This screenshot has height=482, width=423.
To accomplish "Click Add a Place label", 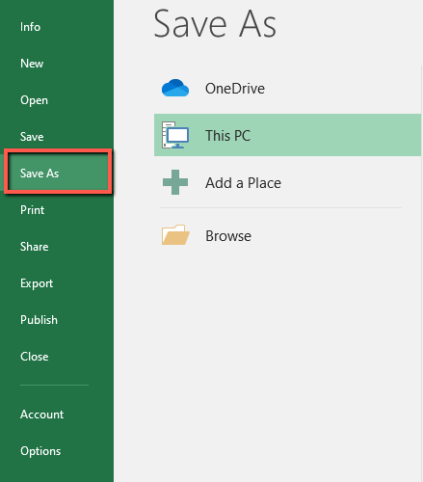I will click(x=243, y=183).
